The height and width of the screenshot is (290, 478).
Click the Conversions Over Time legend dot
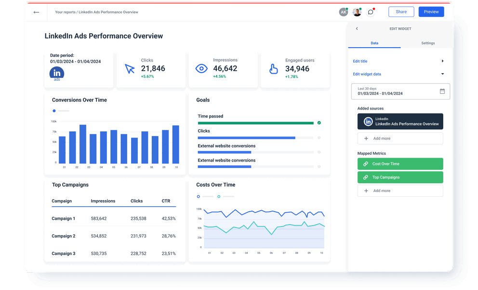tap(53, 111)
